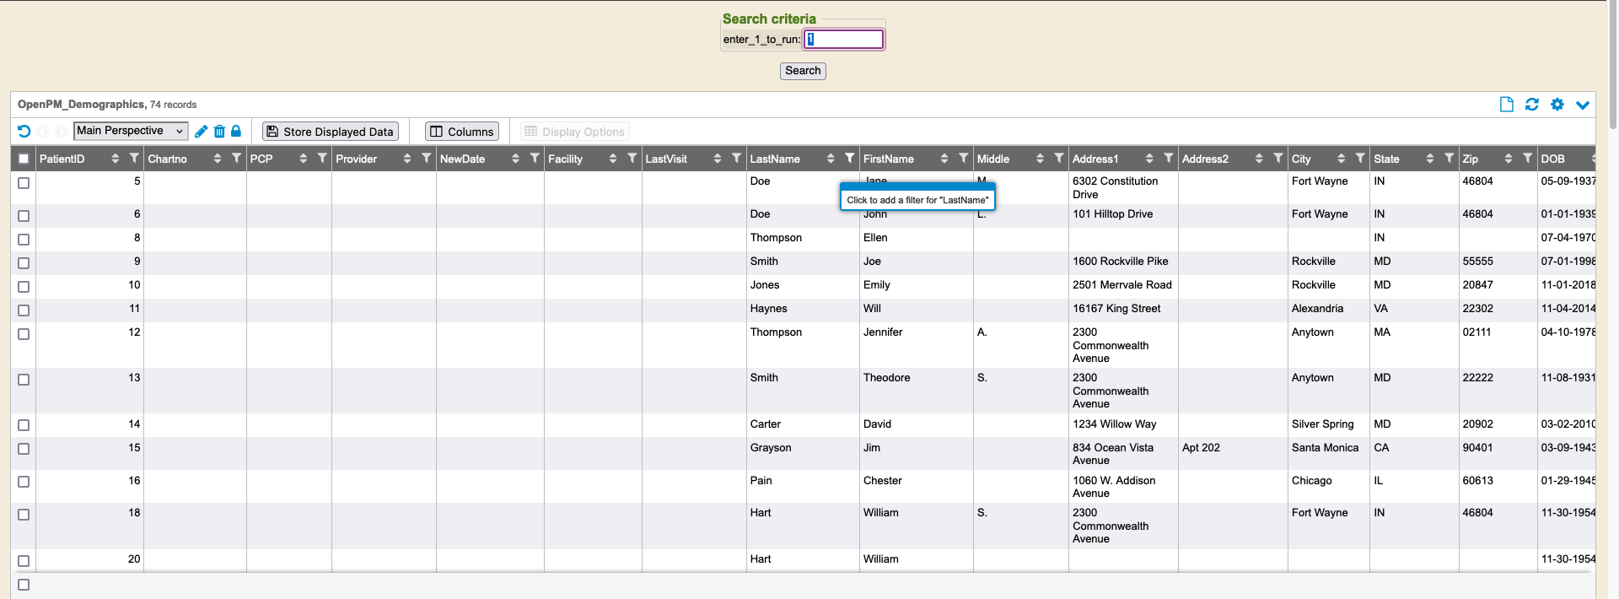Click the blank page document icon

pos(1507,105)
